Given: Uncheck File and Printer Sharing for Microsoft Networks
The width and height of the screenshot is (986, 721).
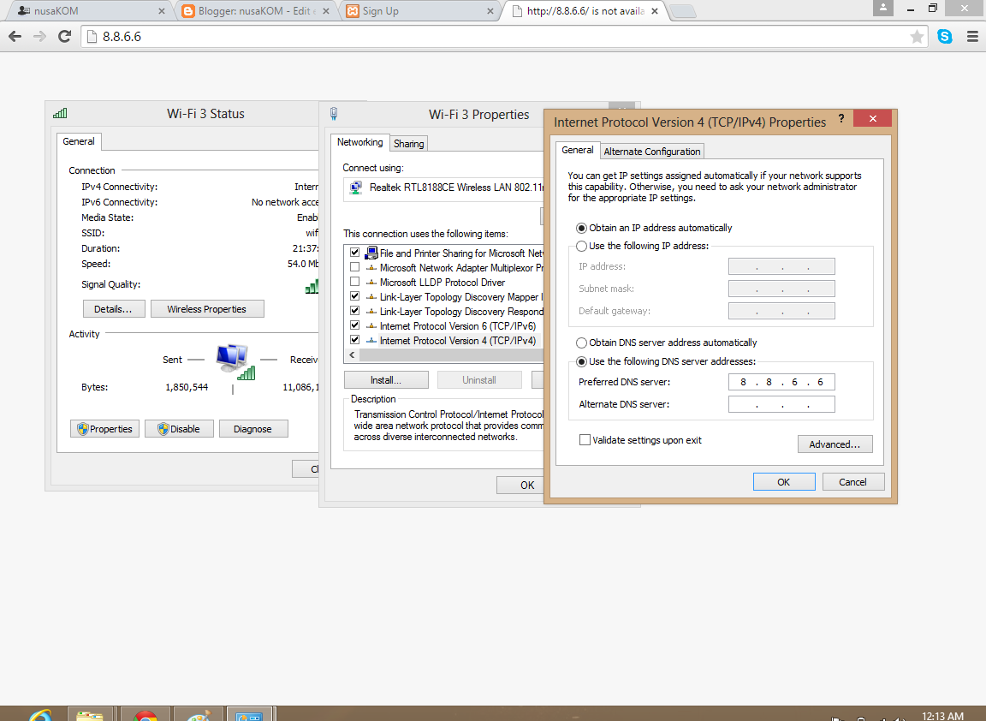Looking at the screenshot, I should [x=354, y=253].
